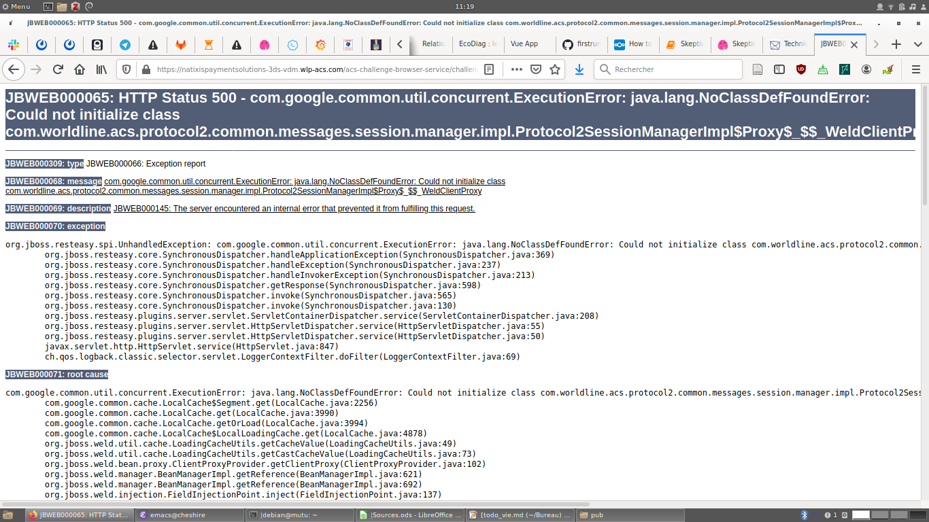This screenshot has width=929, height=522.
Task: Click the FieldInjectionPoint.inject stack line
Action: pos(243,495)
